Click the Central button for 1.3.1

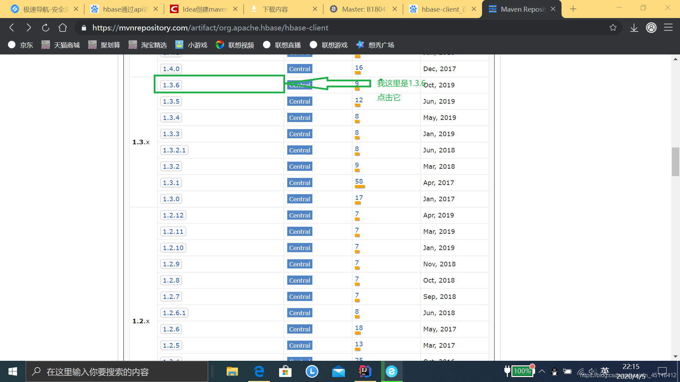300,183
